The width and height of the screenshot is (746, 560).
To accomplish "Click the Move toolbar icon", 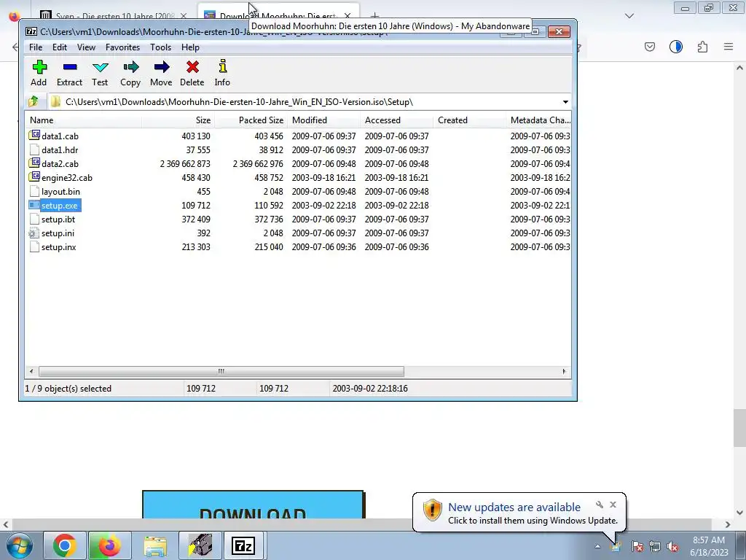I will point(161,73).
